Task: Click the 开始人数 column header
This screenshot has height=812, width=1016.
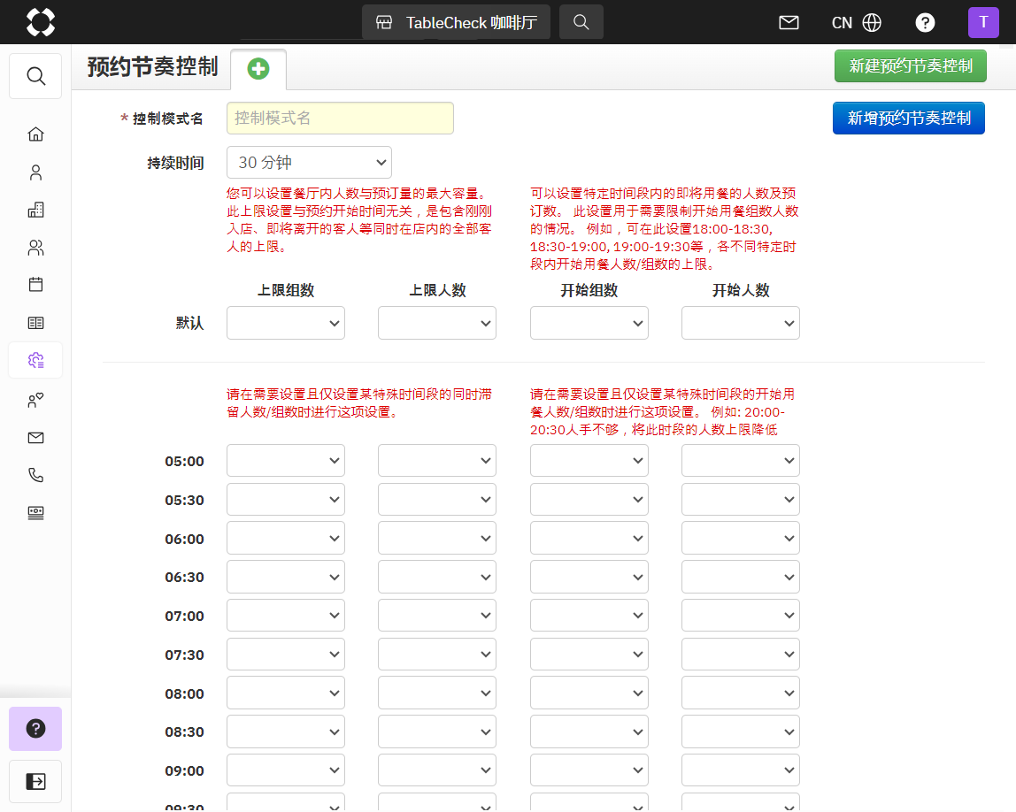Action: [x=741, y=290]
